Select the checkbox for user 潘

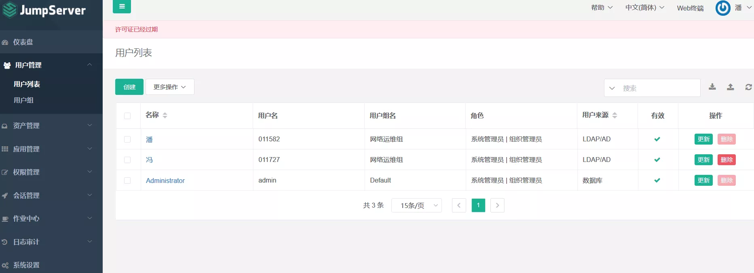coord(127,139)
